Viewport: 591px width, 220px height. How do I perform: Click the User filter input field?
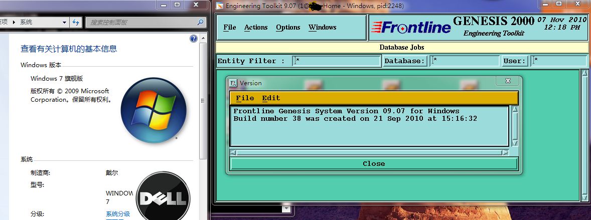click(x=558, y=61)
